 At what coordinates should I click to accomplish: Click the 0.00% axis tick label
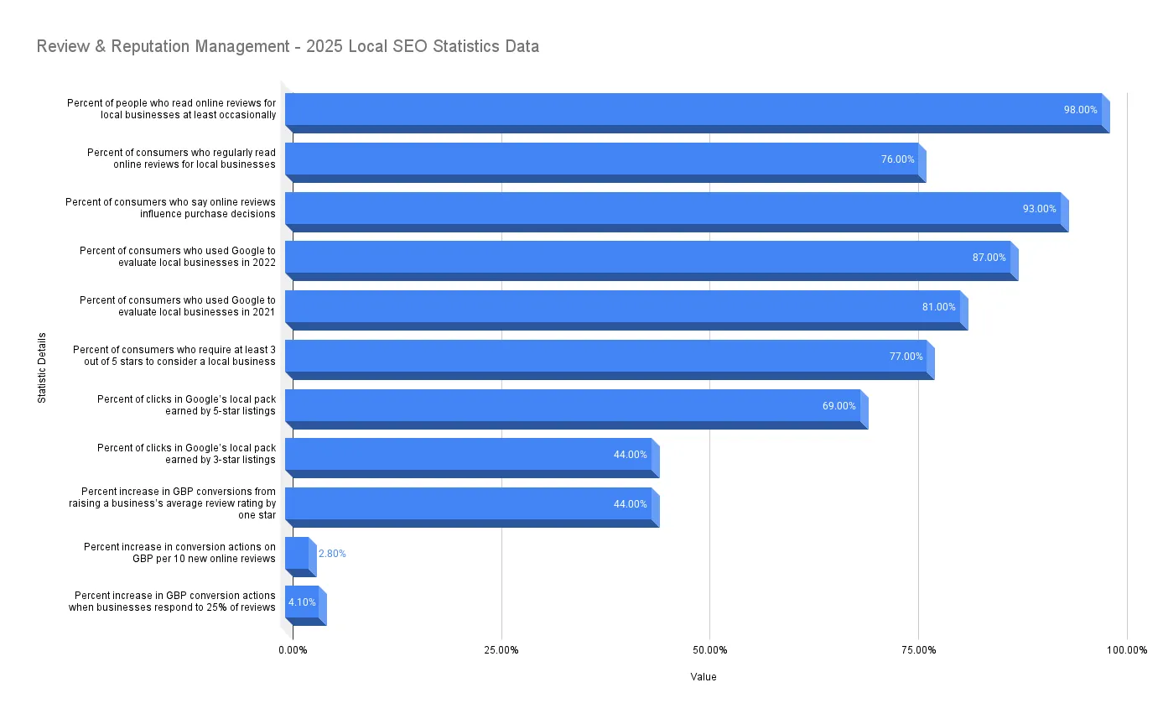(293, 650)
